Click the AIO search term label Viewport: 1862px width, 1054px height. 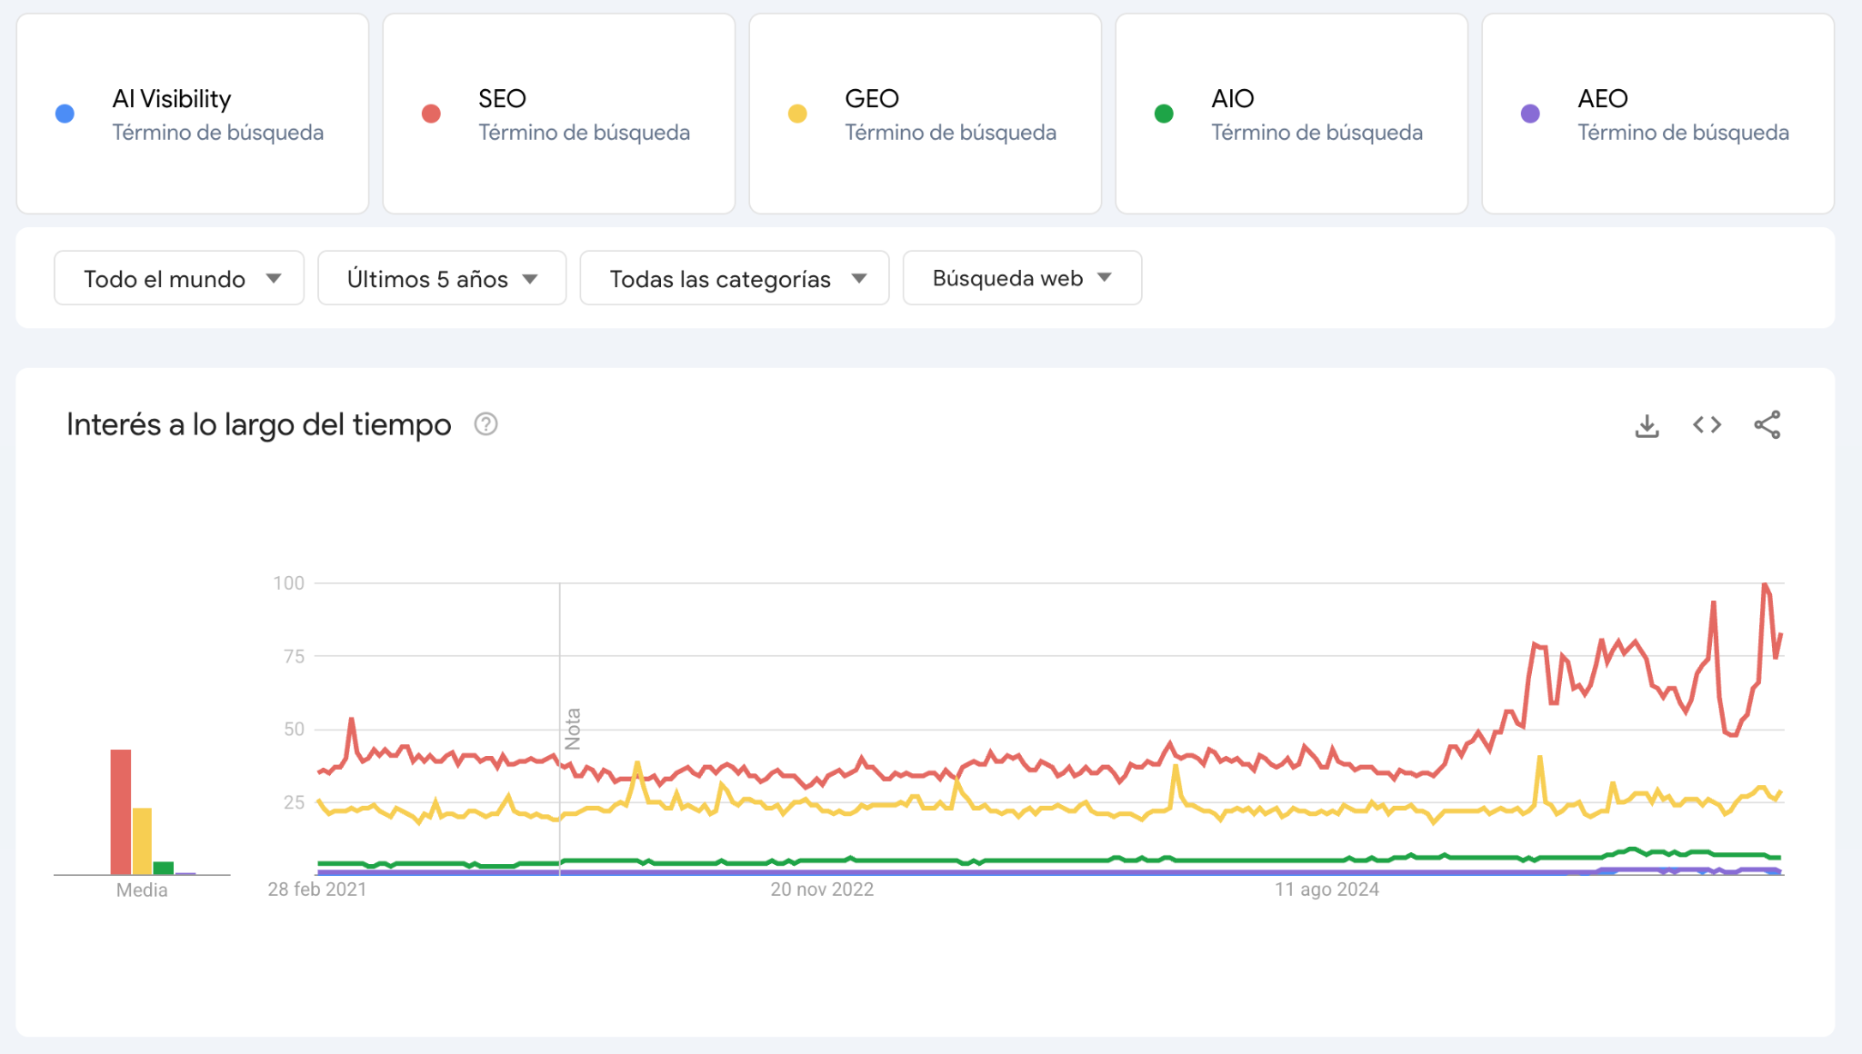tap(1232, 98)
